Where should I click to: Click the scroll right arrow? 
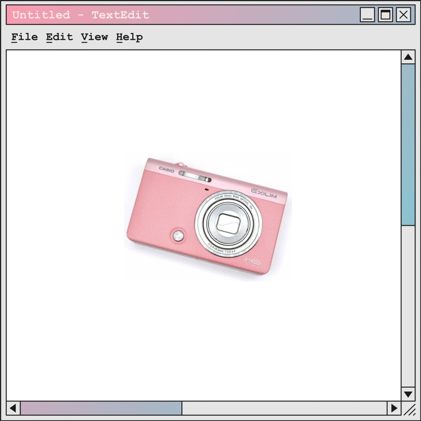394,408
